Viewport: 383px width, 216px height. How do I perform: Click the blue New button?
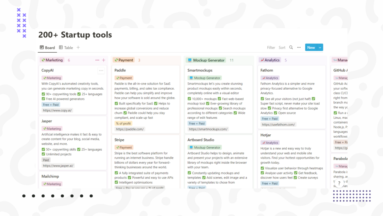[x=311, y=47]
